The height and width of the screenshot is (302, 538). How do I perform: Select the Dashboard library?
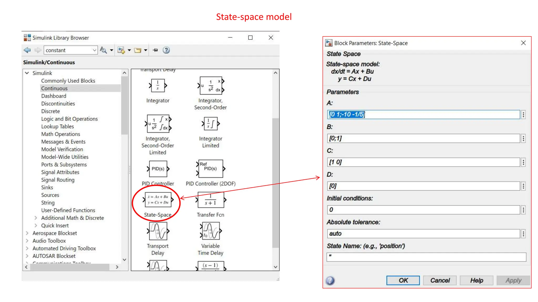click(54, 96)
